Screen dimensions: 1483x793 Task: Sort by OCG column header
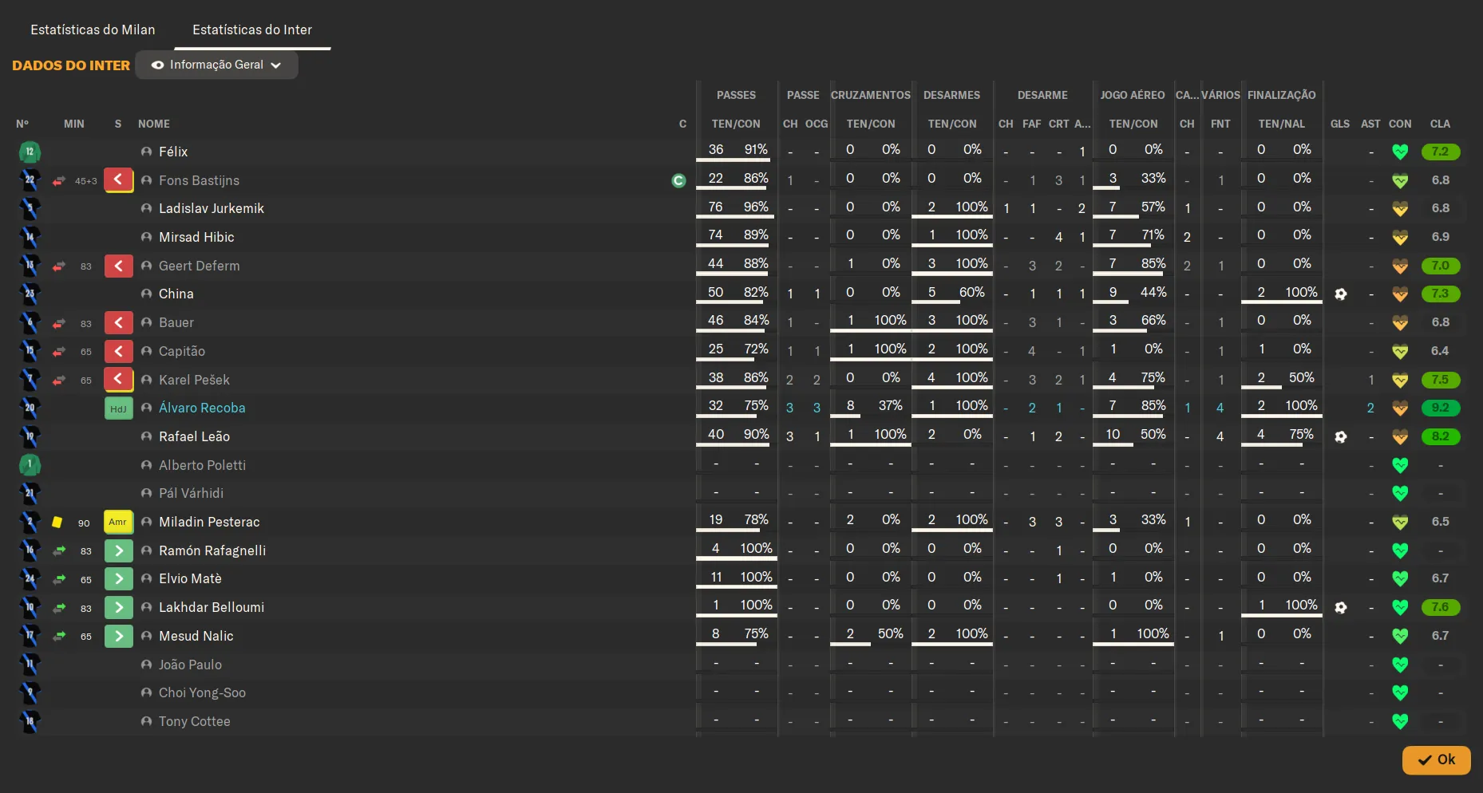click(x=817, y=124)
